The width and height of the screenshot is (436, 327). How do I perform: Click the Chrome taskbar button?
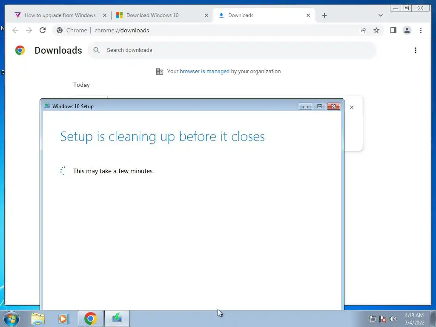(x=91, y=318)
